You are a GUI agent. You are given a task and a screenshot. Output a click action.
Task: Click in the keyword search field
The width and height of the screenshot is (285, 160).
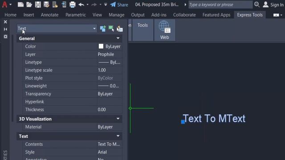coord(220,4)
